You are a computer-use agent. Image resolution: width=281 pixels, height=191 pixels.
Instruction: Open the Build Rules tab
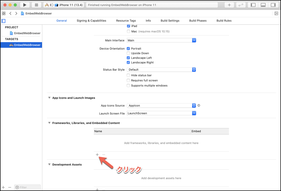click(224, 21)
